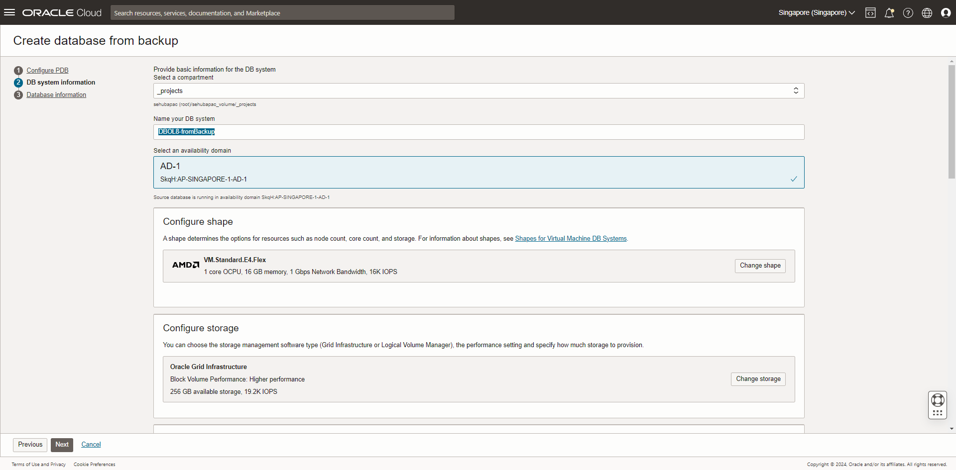956x470 pixels.
Task: Click the step 1 number circle
Action: 18,70
